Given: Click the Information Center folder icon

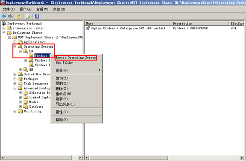Looking at the screenshot, I should (x=9, y=28).
